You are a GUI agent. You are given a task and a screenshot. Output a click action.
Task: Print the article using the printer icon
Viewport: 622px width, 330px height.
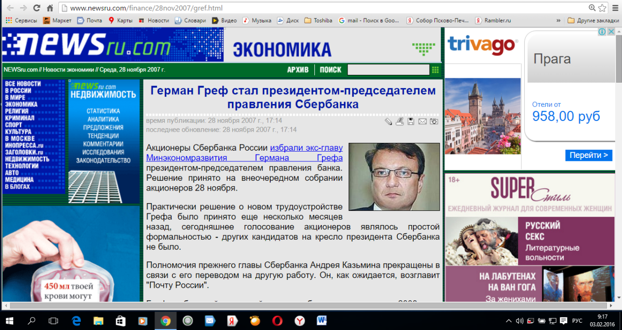(399, 122)
